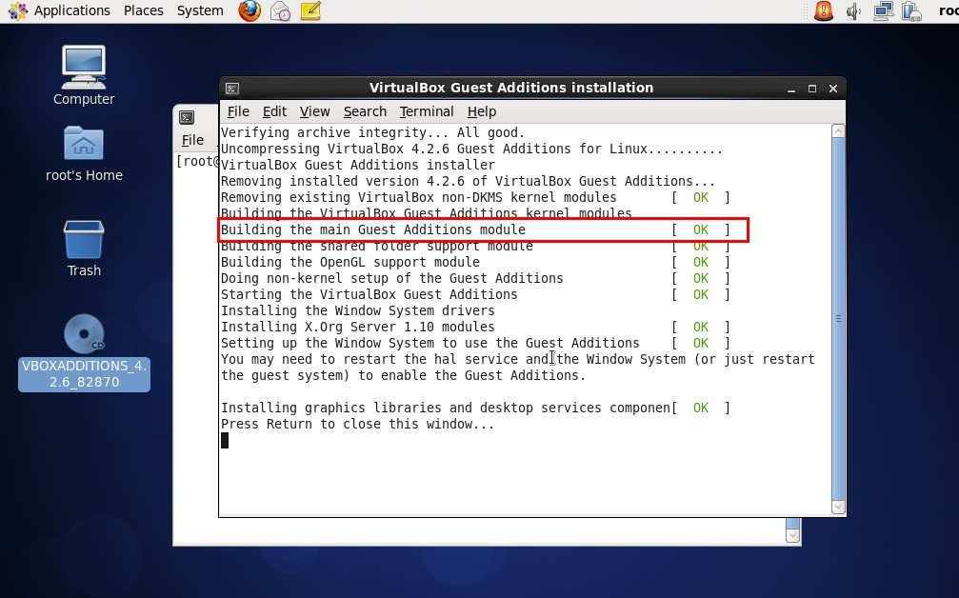Open the Search menu in terminal
The width and height of the screenshot is (959, 598).
tap(365, 111)
